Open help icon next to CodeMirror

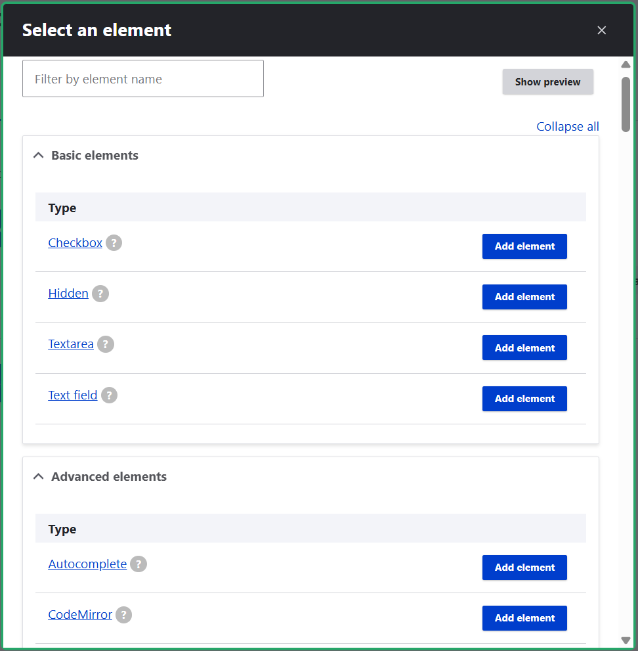(x=123, y=615)
